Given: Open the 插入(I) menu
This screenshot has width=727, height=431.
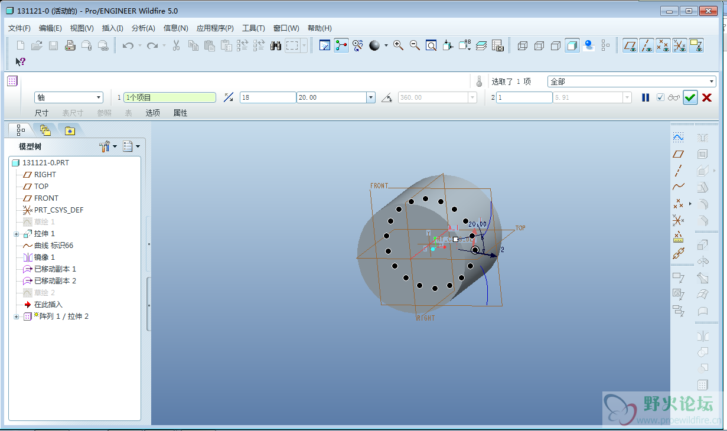Looking at the screenshot, I should [113, 28].
